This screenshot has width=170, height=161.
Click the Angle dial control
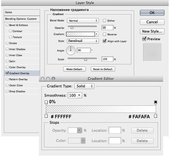click(x=71, y=50)
